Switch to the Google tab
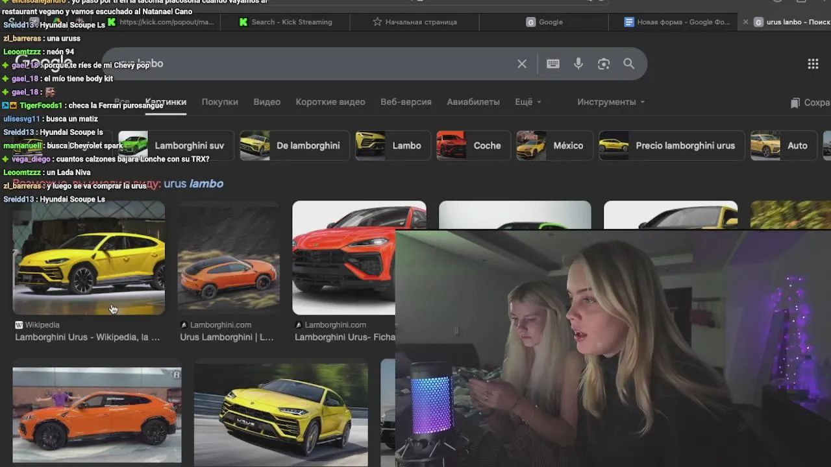The height and width of the screenshot is (467, 831). coord(544,22)
